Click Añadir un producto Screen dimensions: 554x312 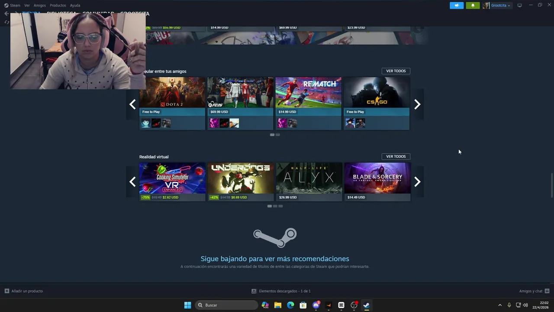(27, 291)
